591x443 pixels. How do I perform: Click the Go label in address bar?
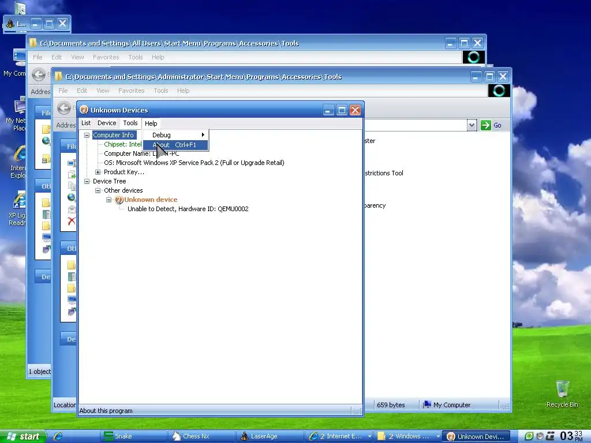click(497, 125)
